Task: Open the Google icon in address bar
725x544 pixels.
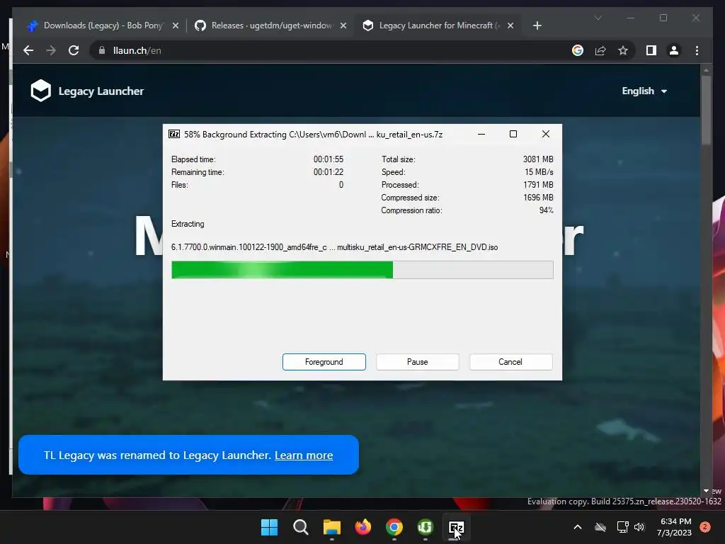Action: [578, 50]
